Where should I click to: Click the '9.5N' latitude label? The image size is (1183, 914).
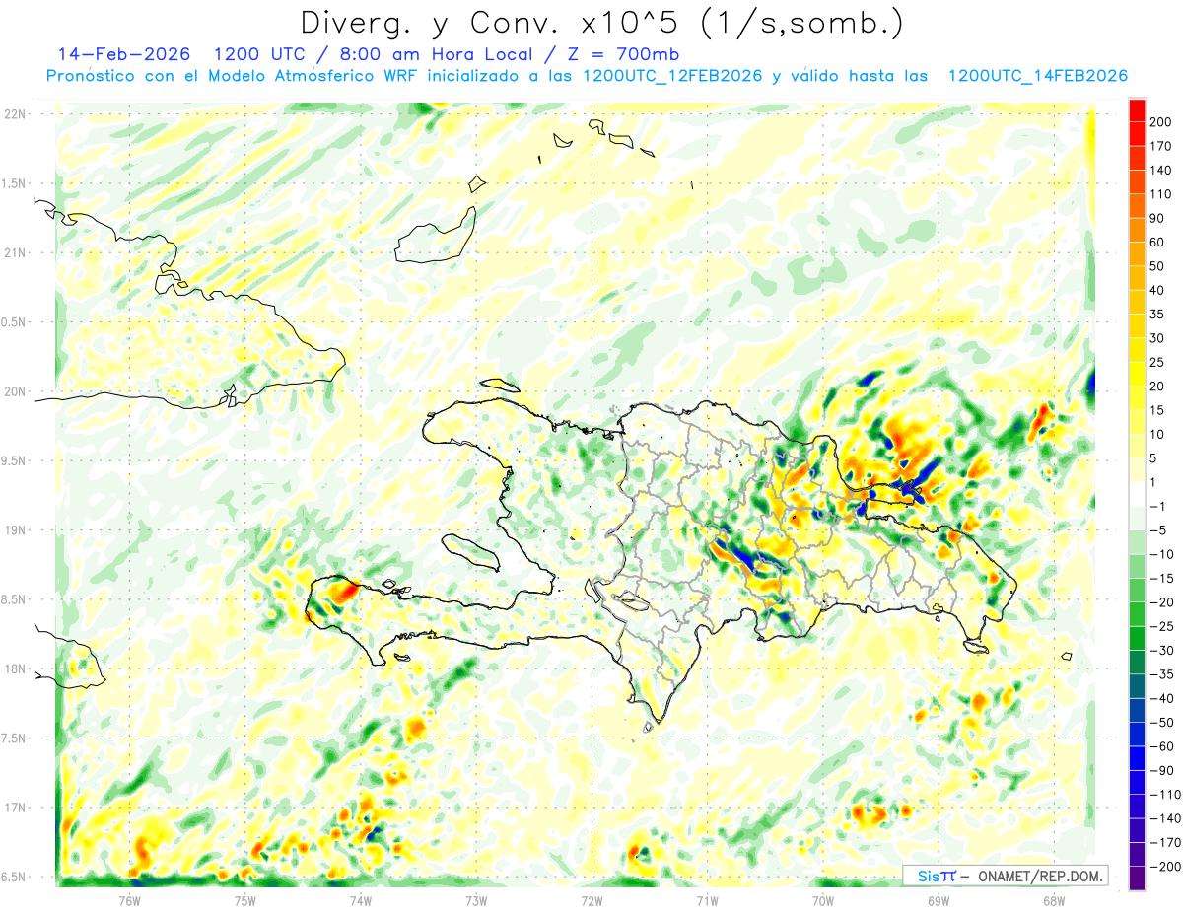tap(14, 460)
